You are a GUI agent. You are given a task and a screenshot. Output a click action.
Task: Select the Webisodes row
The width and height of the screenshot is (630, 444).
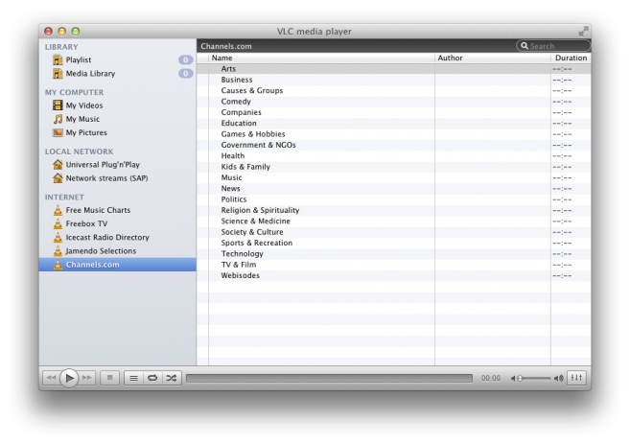[x=394, y=275]
